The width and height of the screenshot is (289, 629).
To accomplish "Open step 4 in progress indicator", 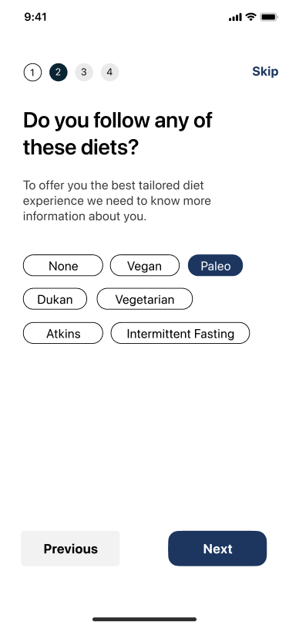I will [x=109, y=73].
